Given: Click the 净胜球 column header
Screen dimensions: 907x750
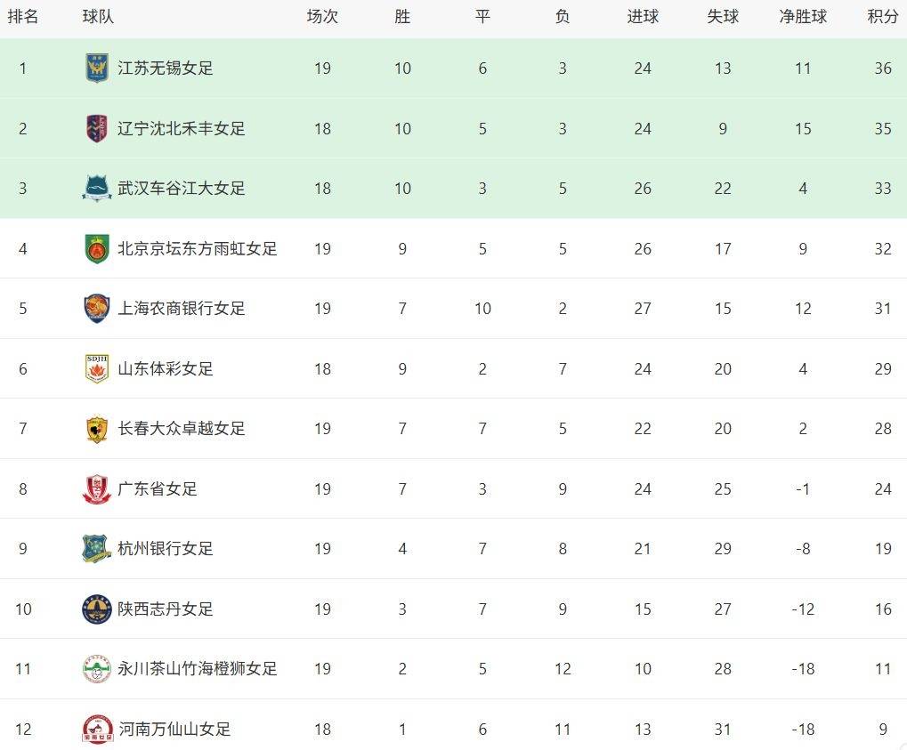Looking at the screenshot, I should [x=803, y=17].
